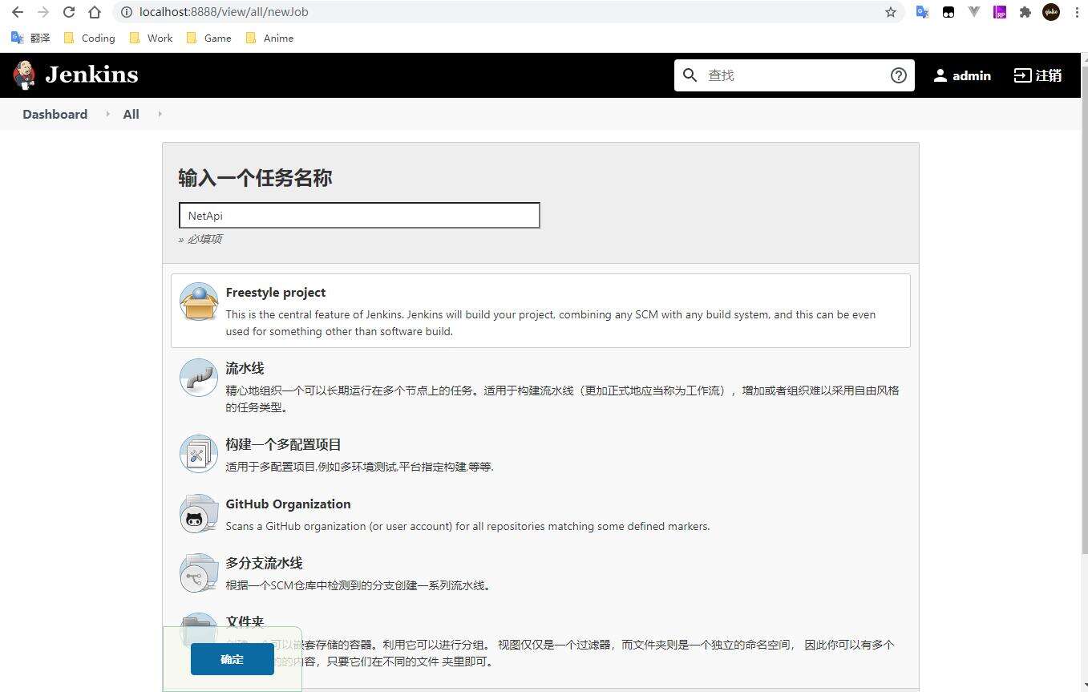Go to the Dashboard breadcrumb
Viewport: 1088px width, 692px height.
pos(55,114)
